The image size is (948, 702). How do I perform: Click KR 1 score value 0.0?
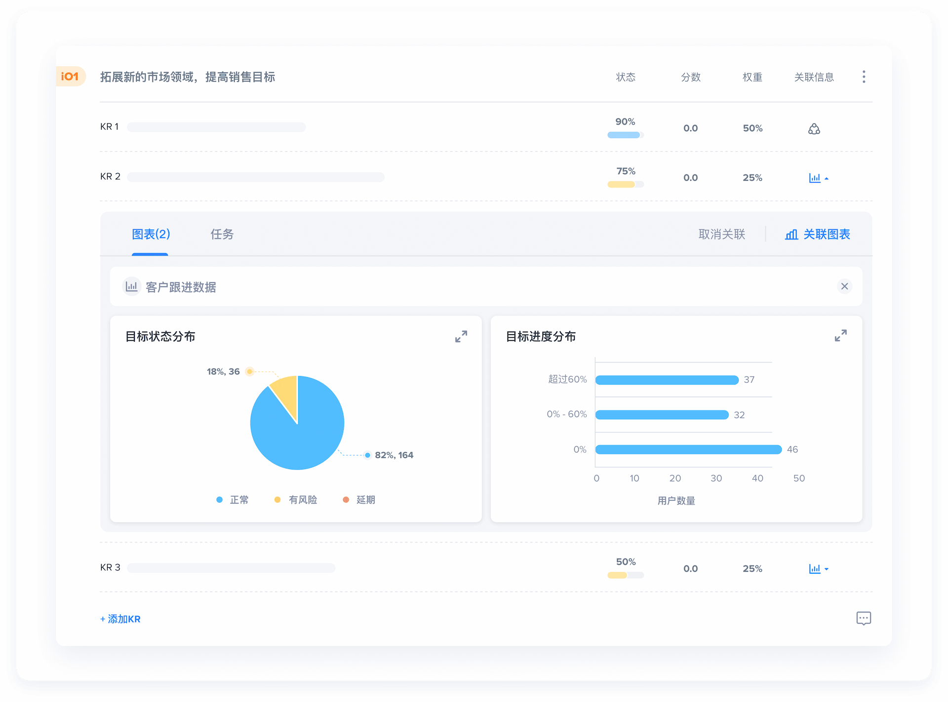point(690,128)
